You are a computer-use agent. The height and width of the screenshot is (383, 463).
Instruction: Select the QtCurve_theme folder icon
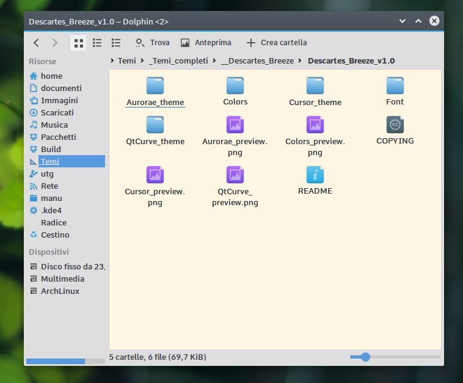[155, 125]
